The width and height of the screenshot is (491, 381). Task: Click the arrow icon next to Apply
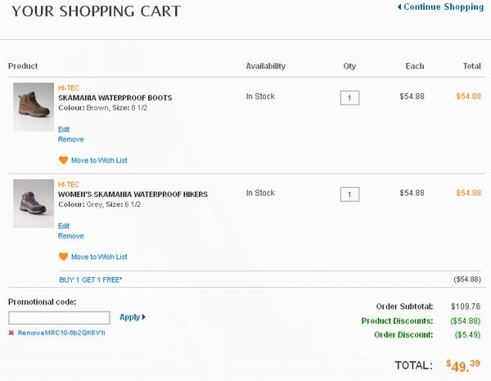(x=144, y=317)
